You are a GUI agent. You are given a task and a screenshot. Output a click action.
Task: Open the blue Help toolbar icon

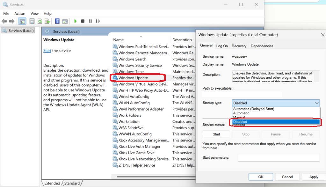[57, 21]
